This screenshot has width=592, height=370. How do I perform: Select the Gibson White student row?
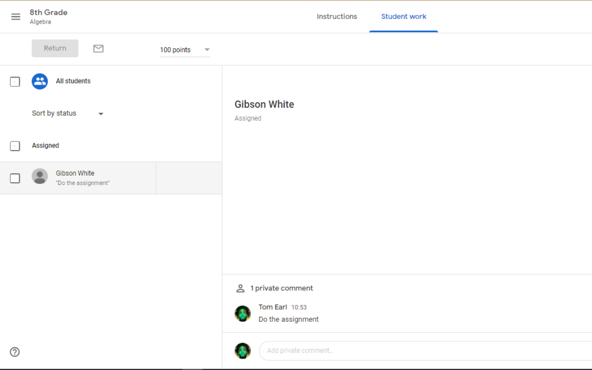coord(99,178)
